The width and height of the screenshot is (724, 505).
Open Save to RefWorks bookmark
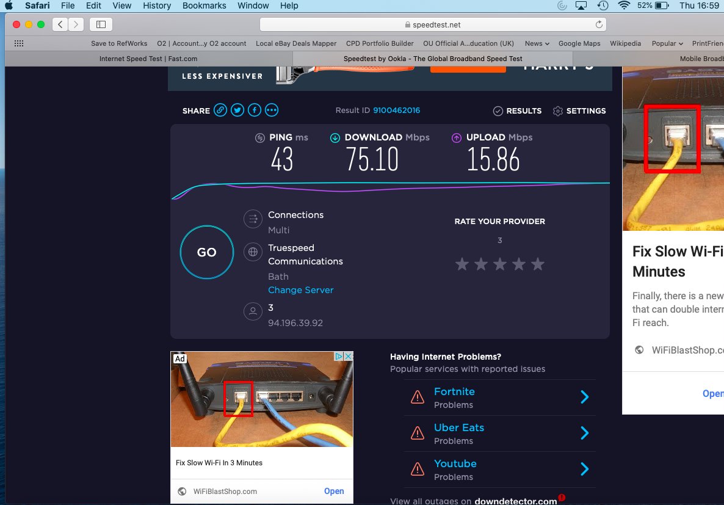point(119,43)
